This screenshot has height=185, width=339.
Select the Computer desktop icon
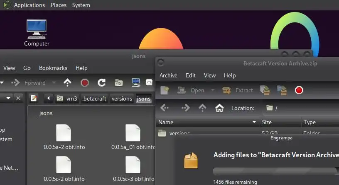coord(37,33)
